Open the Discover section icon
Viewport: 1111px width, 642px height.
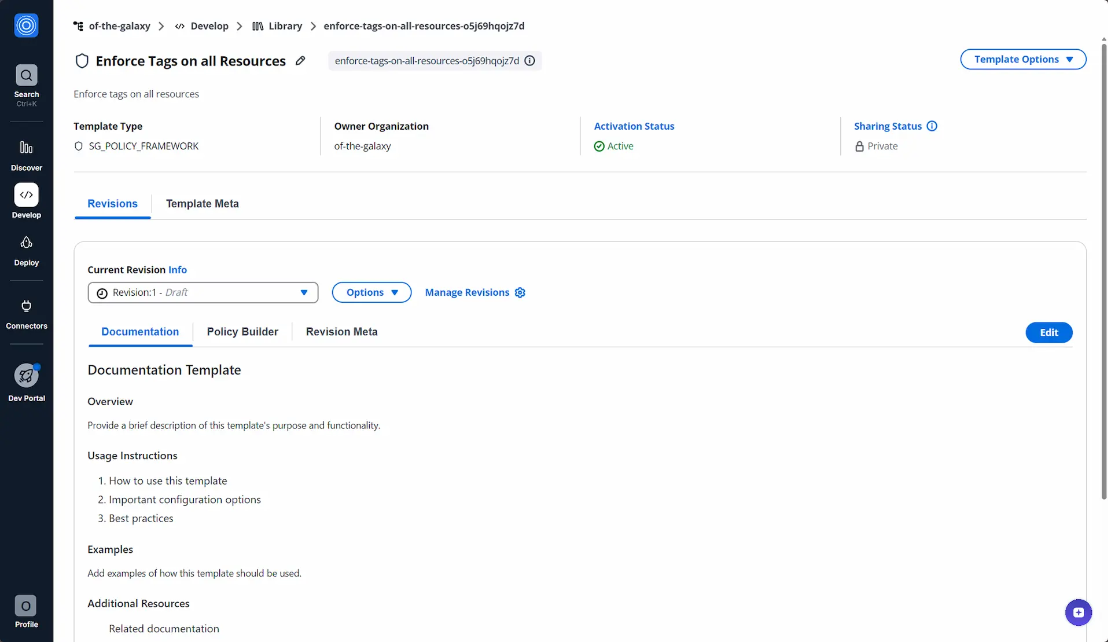pyautogui.click(x=26, y=148)
